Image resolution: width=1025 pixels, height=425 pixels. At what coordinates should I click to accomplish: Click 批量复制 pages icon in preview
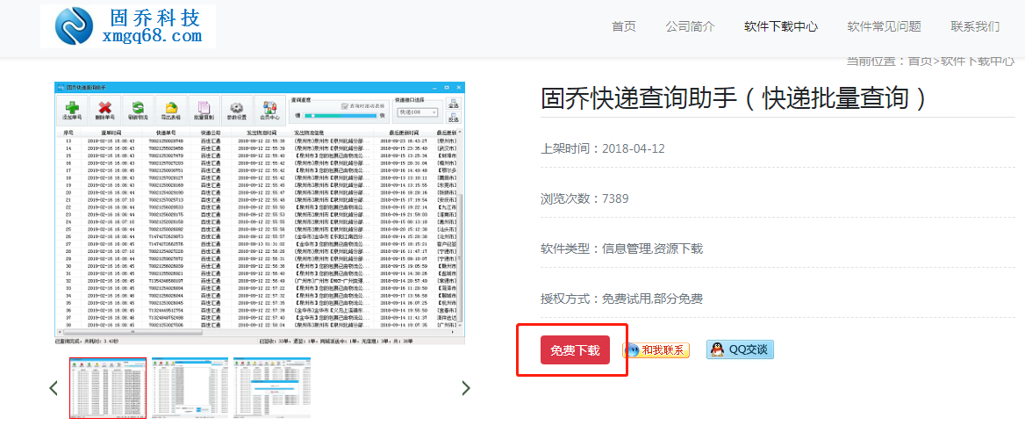point(204,109)
